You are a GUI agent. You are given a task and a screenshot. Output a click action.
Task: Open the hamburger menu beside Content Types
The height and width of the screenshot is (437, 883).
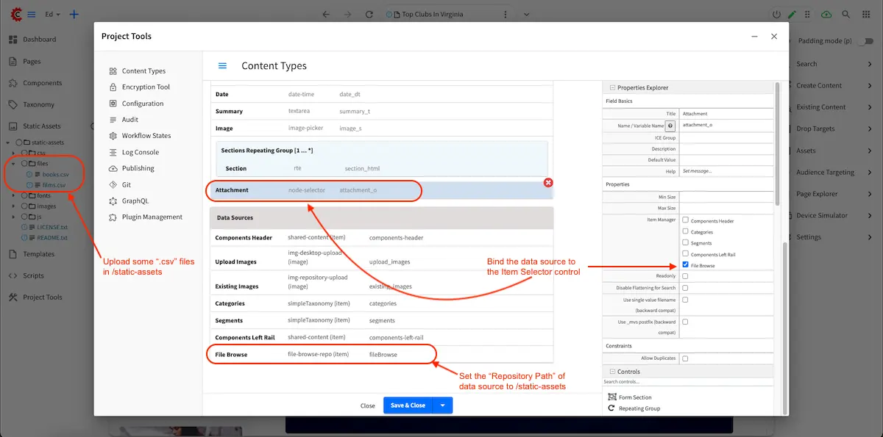pyautogui.click(x=222, y=66)
